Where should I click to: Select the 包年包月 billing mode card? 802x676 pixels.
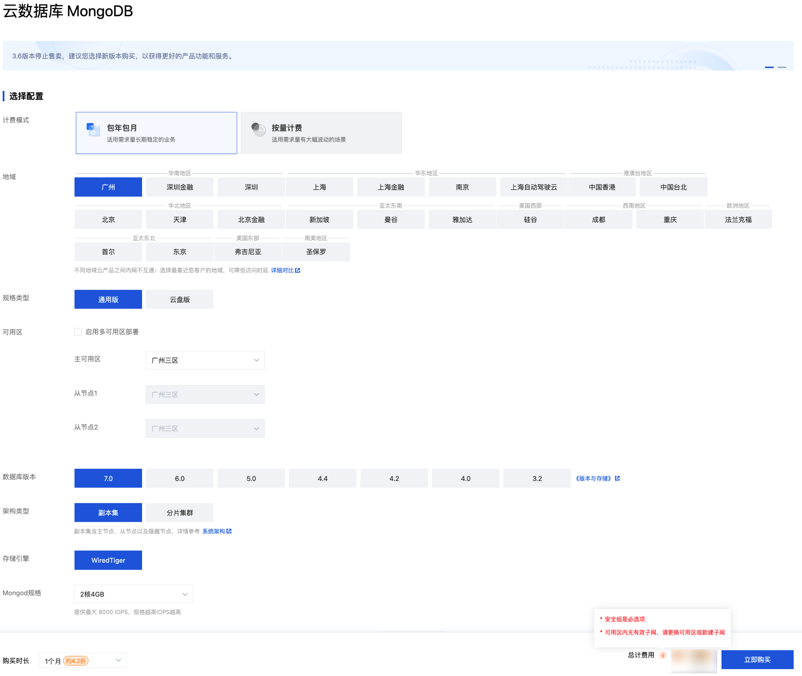tap(156, 133)
